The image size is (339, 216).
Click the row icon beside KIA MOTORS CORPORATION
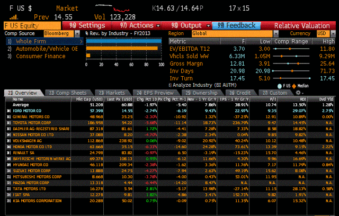coord(8,201)
